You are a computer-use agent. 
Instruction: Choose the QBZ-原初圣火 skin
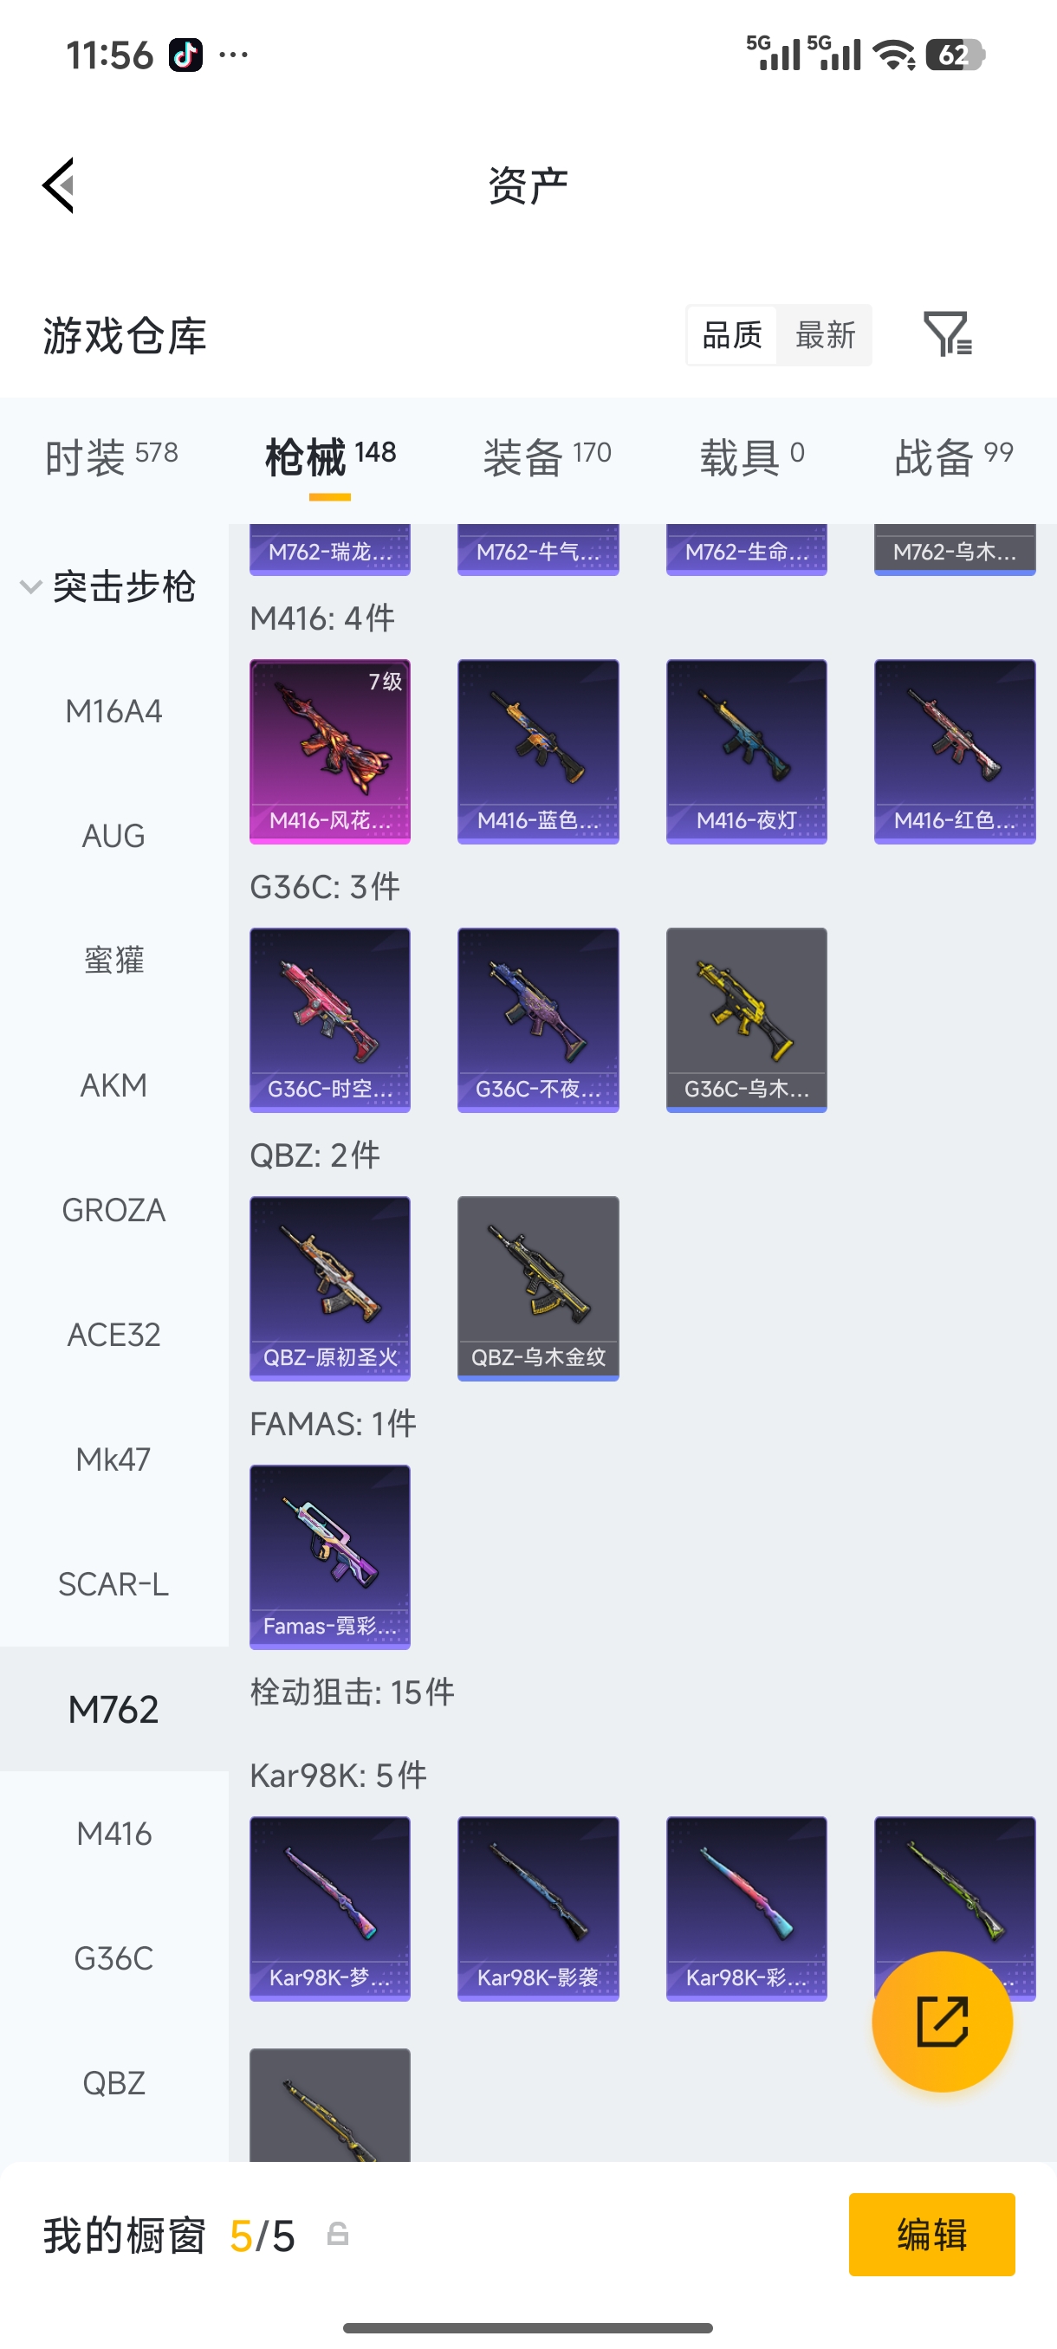tap(330, 1289)
